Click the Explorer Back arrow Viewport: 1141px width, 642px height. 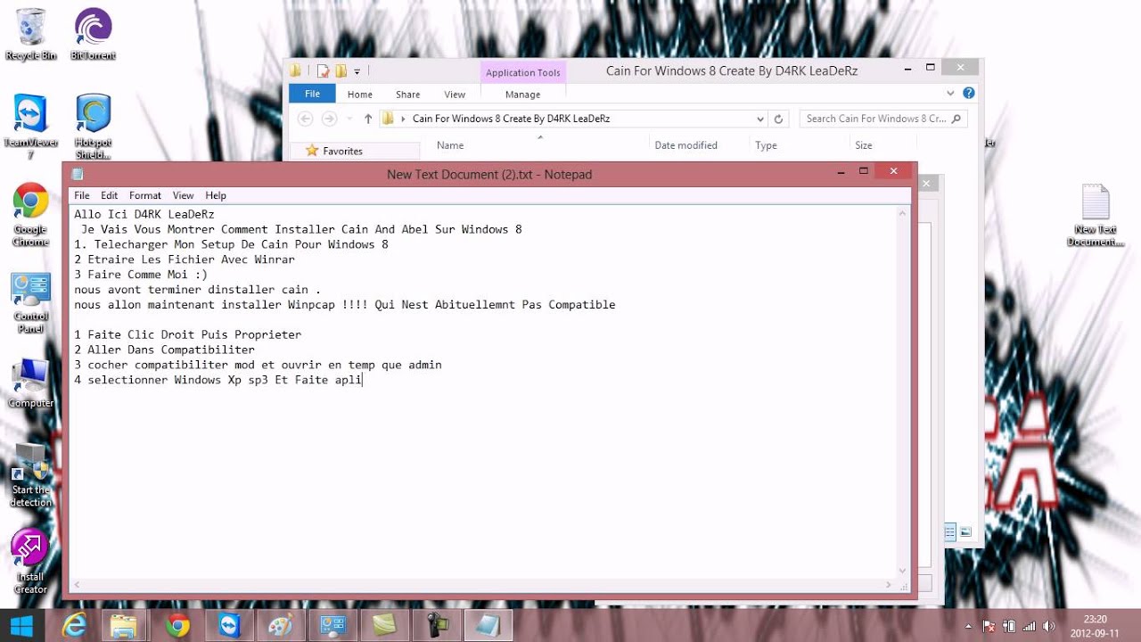(306, 119)
